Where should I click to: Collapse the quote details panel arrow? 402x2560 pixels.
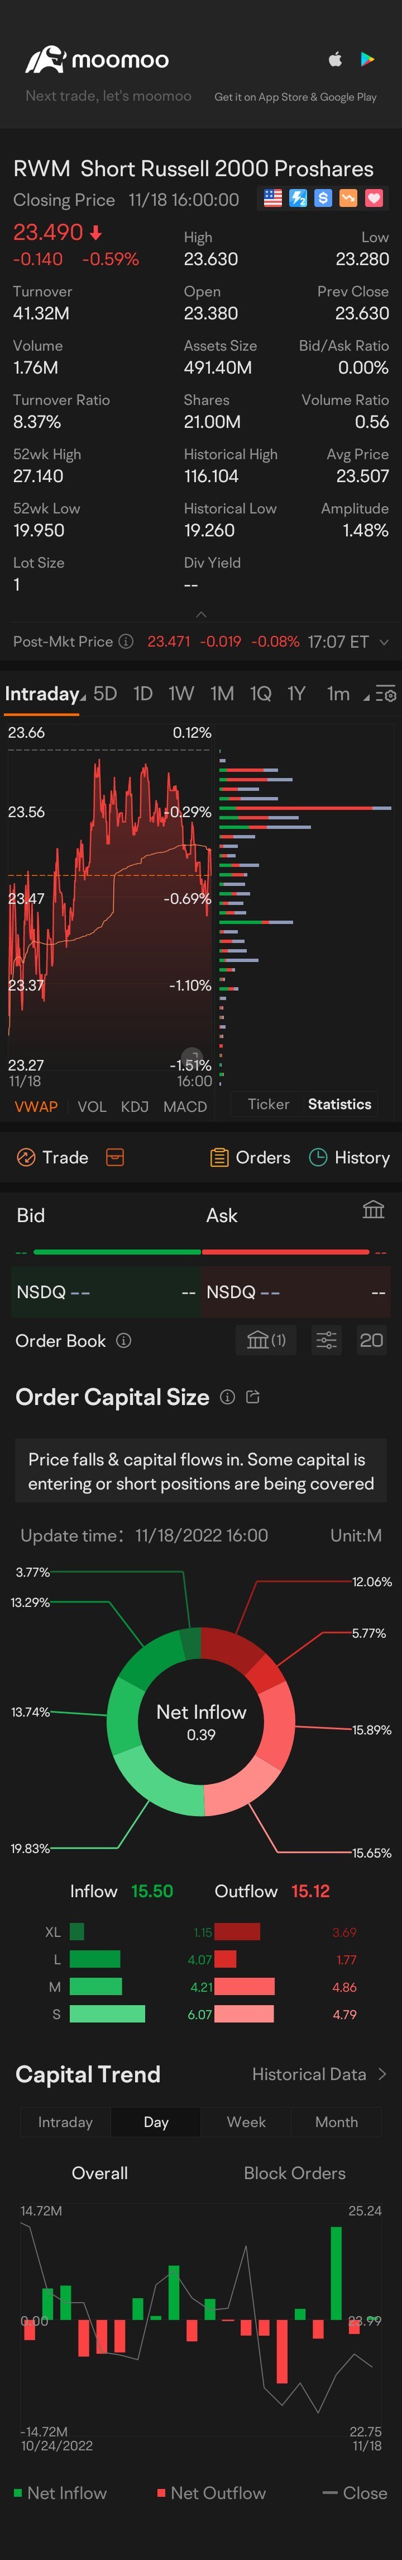point(200,614)
